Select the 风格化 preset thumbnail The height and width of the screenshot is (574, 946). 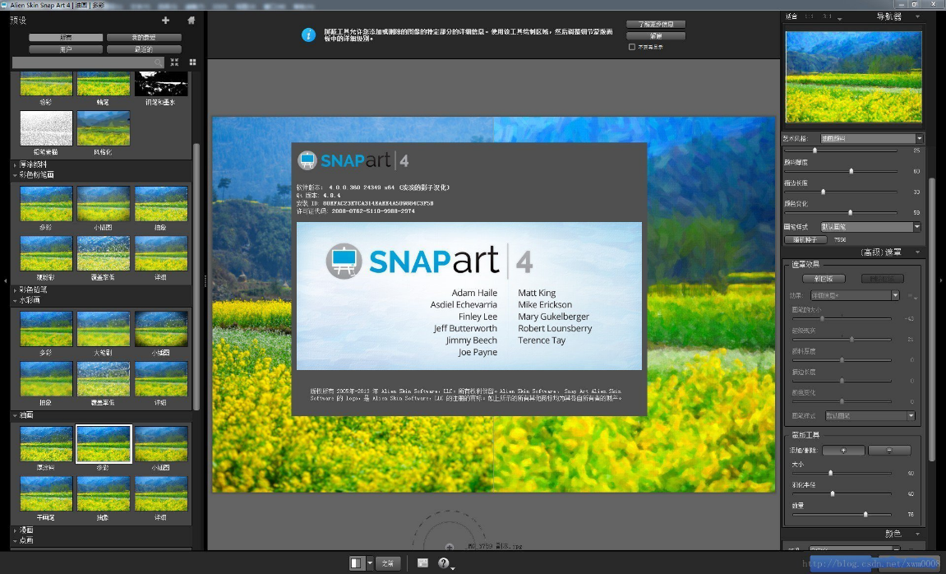104,129
